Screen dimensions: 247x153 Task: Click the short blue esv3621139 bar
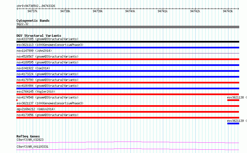233,124
